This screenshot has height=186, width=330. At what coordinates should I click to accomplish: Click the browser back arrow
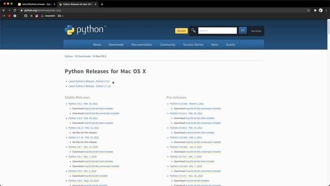[x=4, y=10]
